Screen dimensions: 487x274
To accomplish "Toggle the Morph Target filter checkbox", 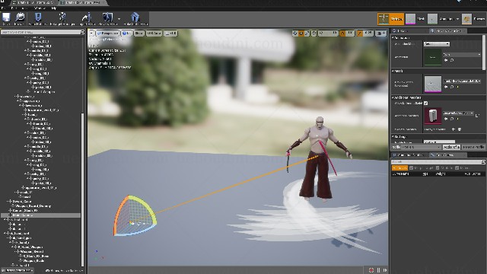I will (411, 168).
